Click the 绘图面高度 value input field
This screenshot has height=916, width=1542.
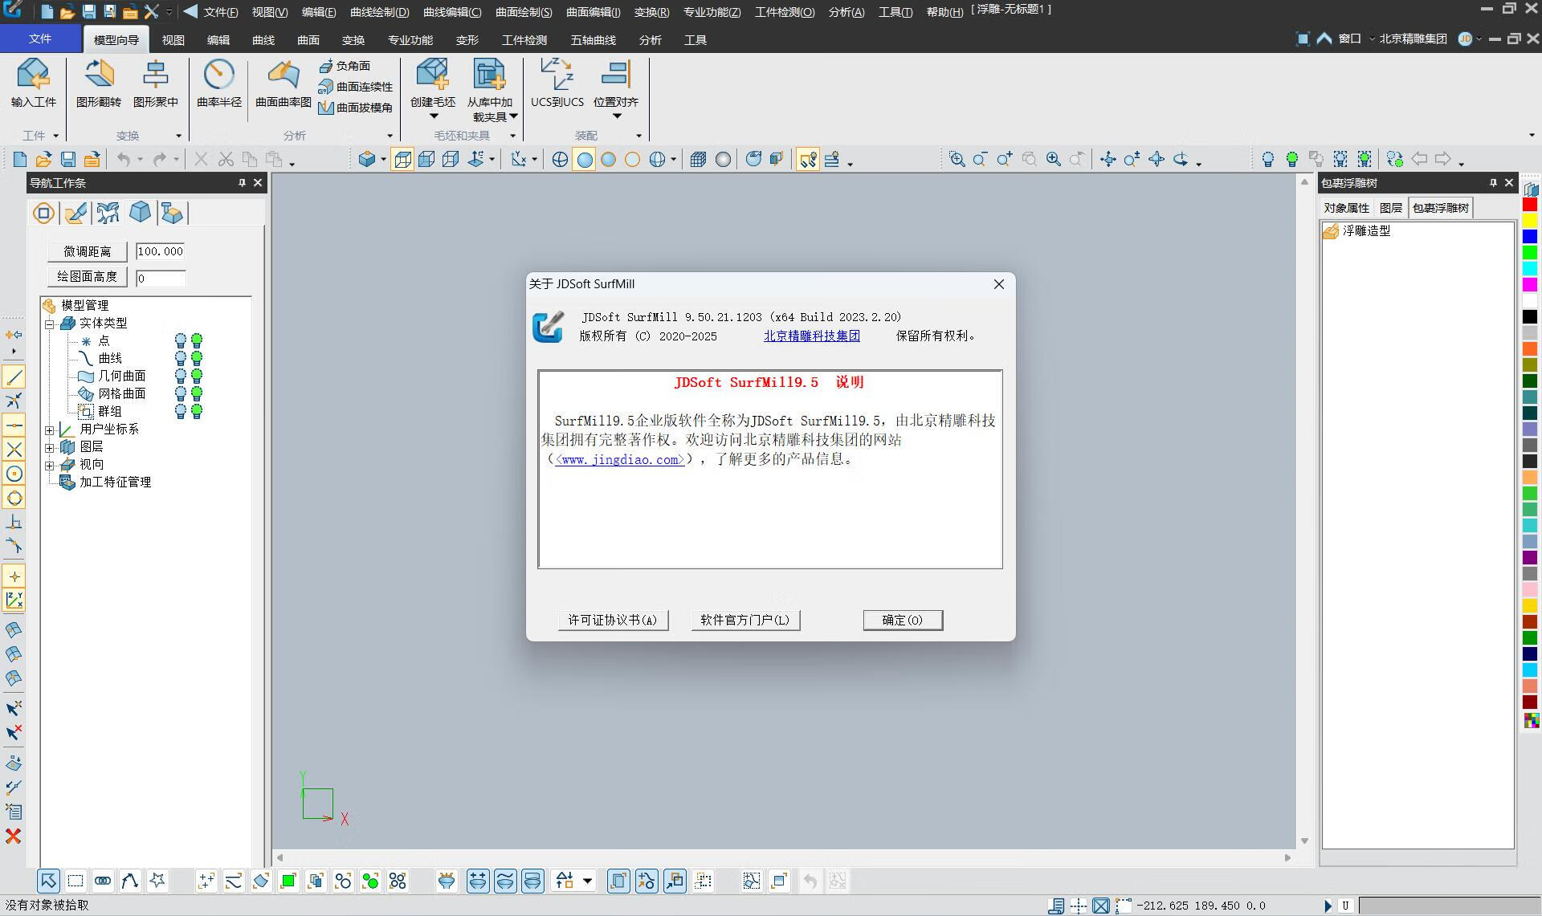pos(161,279)
